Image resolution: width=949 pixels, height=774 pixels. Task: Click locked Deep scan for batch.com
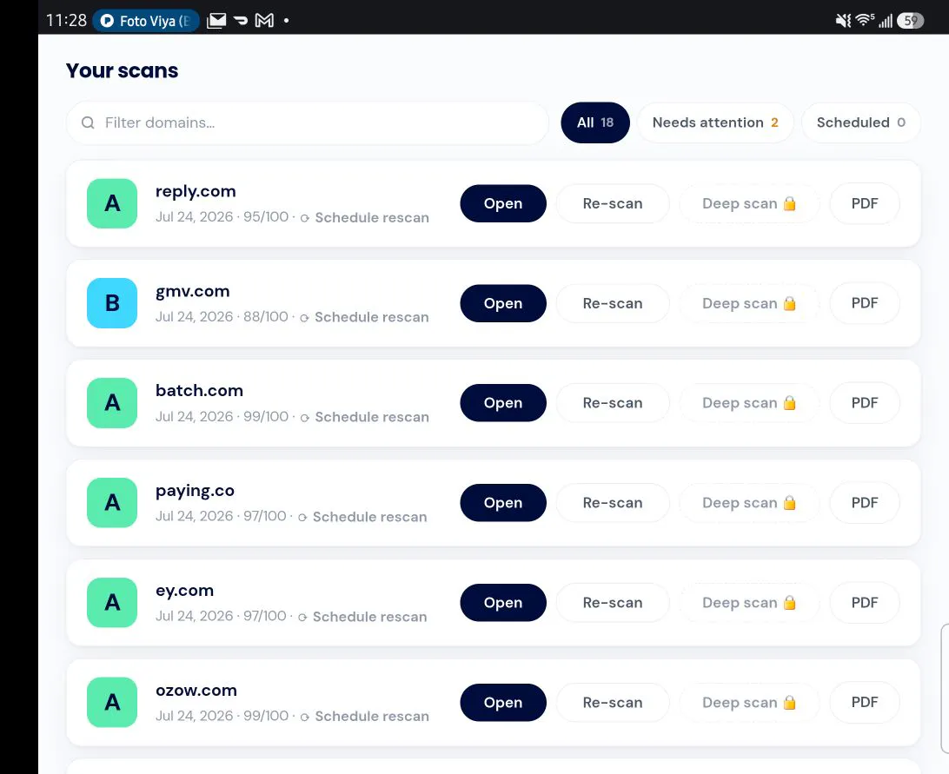[x=748, y=403]
